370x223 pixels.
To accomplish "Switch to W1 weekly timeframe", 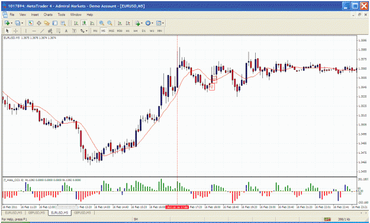I will pyautogui.click(x=152, y=31).
